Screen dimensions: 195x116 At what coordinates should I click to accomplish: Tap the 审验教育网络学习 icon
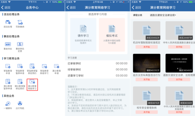[x=44, y=69]
